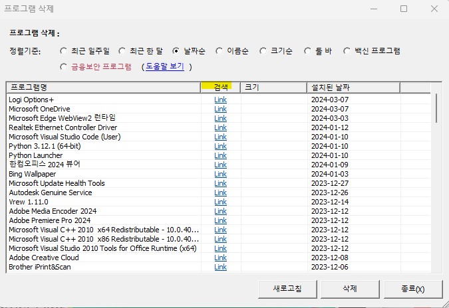Open the Link for Microsoft OneDrive
The width and height of the screenshot is (449, 308).
(220, 109)
